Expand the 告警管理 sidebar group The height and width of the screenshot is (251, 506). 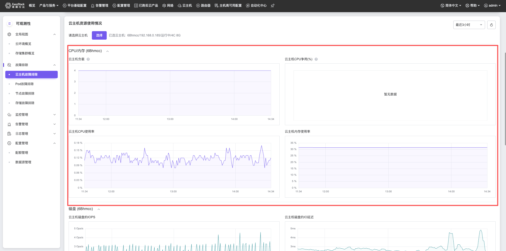point(55,124)
